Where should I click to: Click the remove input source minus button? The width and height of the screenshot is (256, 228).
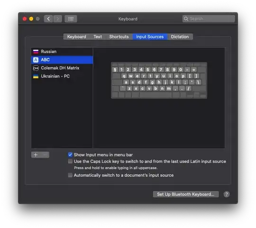click(45, 154)
